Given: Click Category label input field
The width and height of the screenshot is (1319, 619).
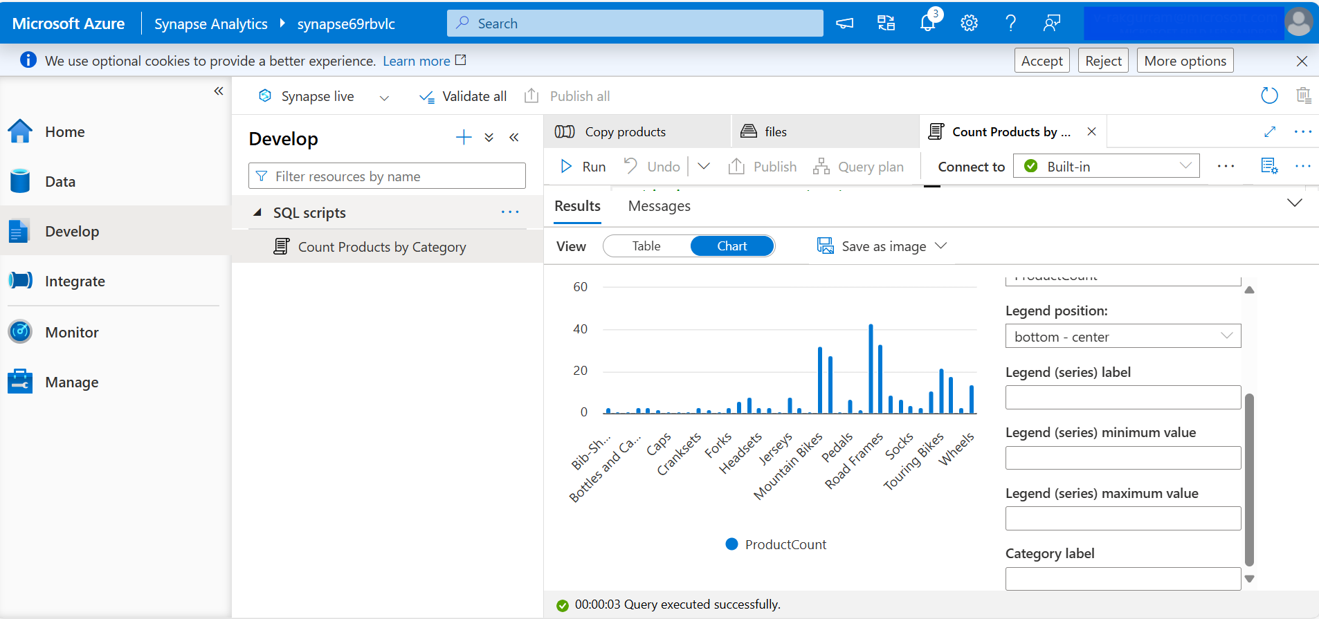Looking at the screenshot, I should 1122,578.
